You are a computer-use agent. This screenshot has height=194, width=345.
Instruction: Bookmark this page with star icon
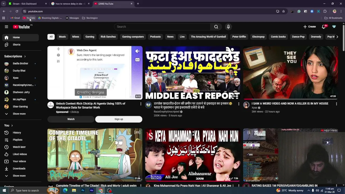pos(284,11)
